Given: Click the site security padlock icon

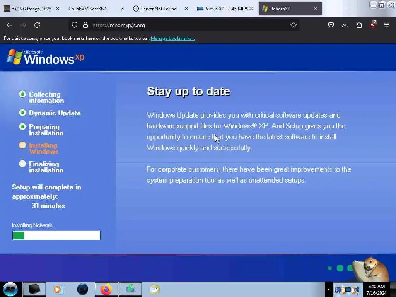Looking at the screenshot, I should [85, 25].
